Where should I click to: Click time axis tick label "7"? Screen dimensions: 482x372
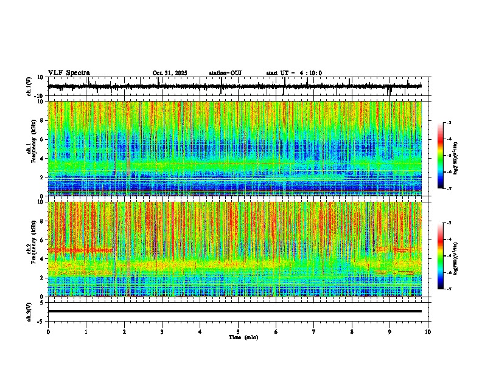point(314,332)
